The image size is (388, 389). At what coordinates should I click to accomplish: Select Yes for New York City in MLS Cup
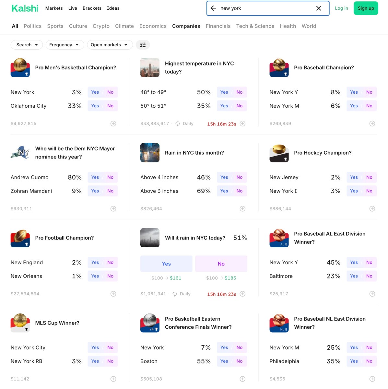pyautogui.click(x=95, y=348)
